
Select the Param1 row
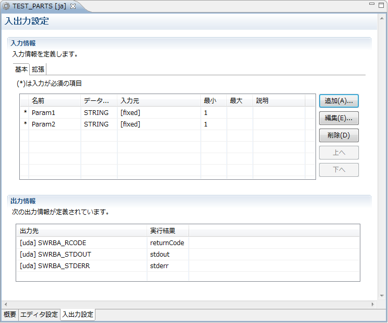click(x=167, y=112)
